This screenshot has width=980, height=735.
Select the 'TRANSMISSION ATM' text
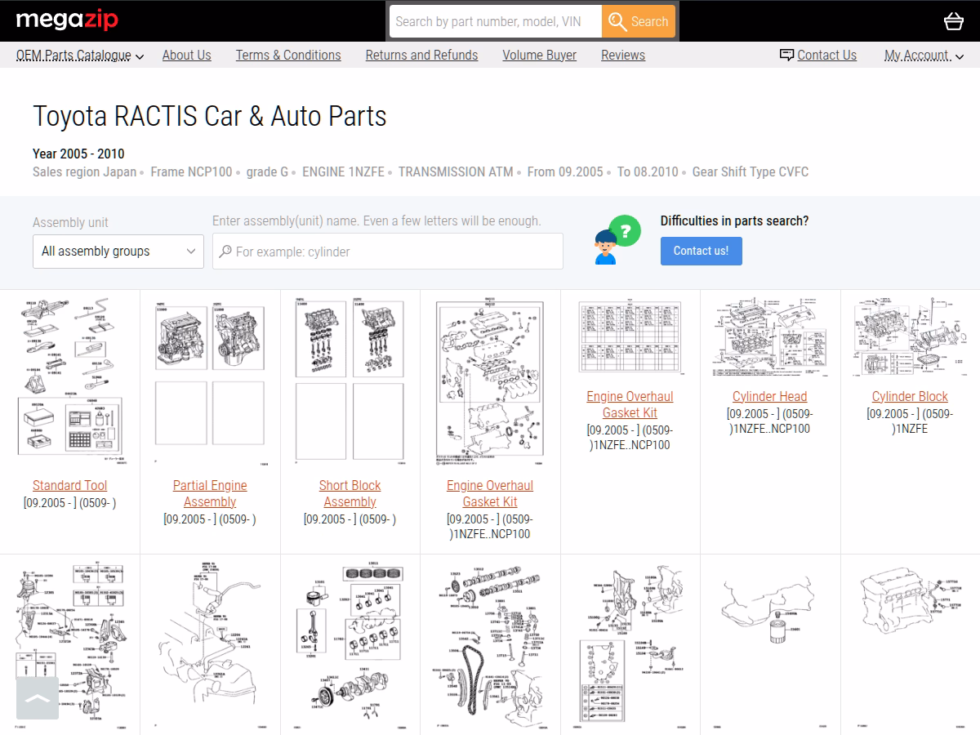(456, 172)
